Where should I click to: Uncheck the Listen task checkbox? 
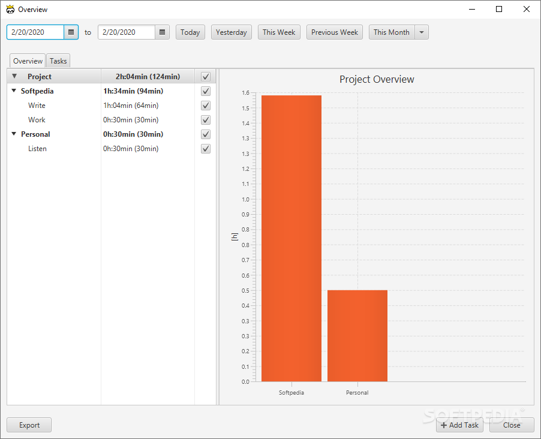pos(206,149)
